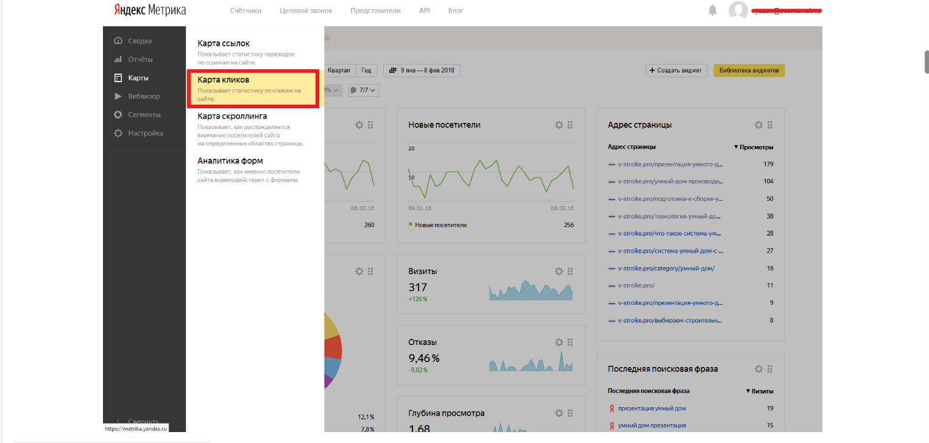929x443 pixels.
Task: Open the user avatar profile icon
Action: 738,11
